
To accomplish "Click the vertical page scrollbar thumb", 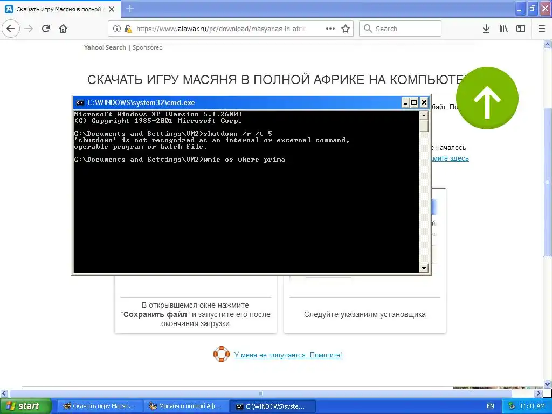I will [x=548, y=182].
